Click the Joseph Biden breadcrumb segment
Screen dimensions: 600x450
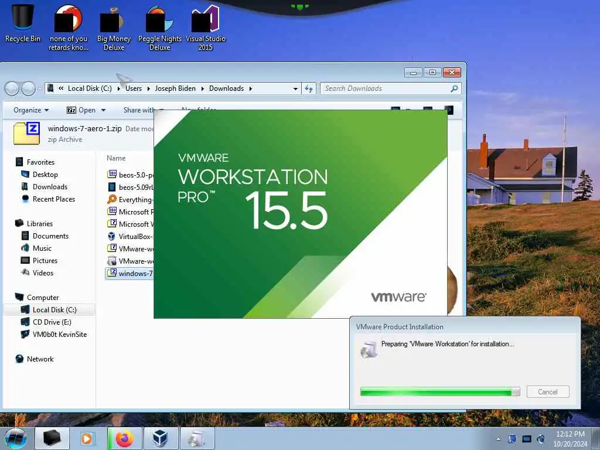(x=175, y=88)
